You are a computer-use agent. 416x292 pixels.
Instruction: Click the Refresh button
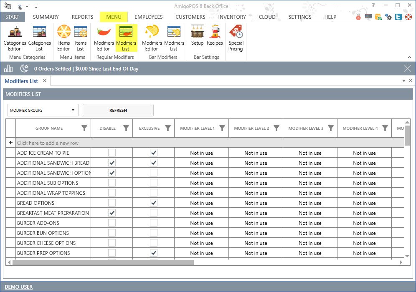click(x=118, y=110)
